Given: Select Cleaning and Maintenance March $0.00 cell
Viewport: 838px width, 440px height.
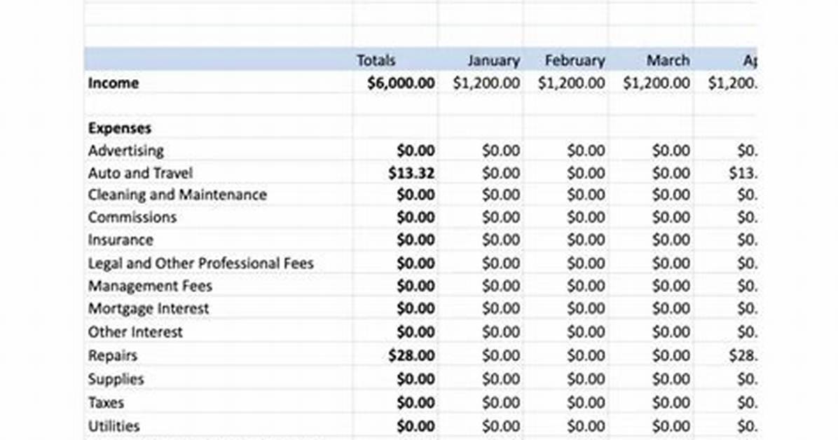Looking at the screenshot, I should pyautogui.click(x=671, y=195).
